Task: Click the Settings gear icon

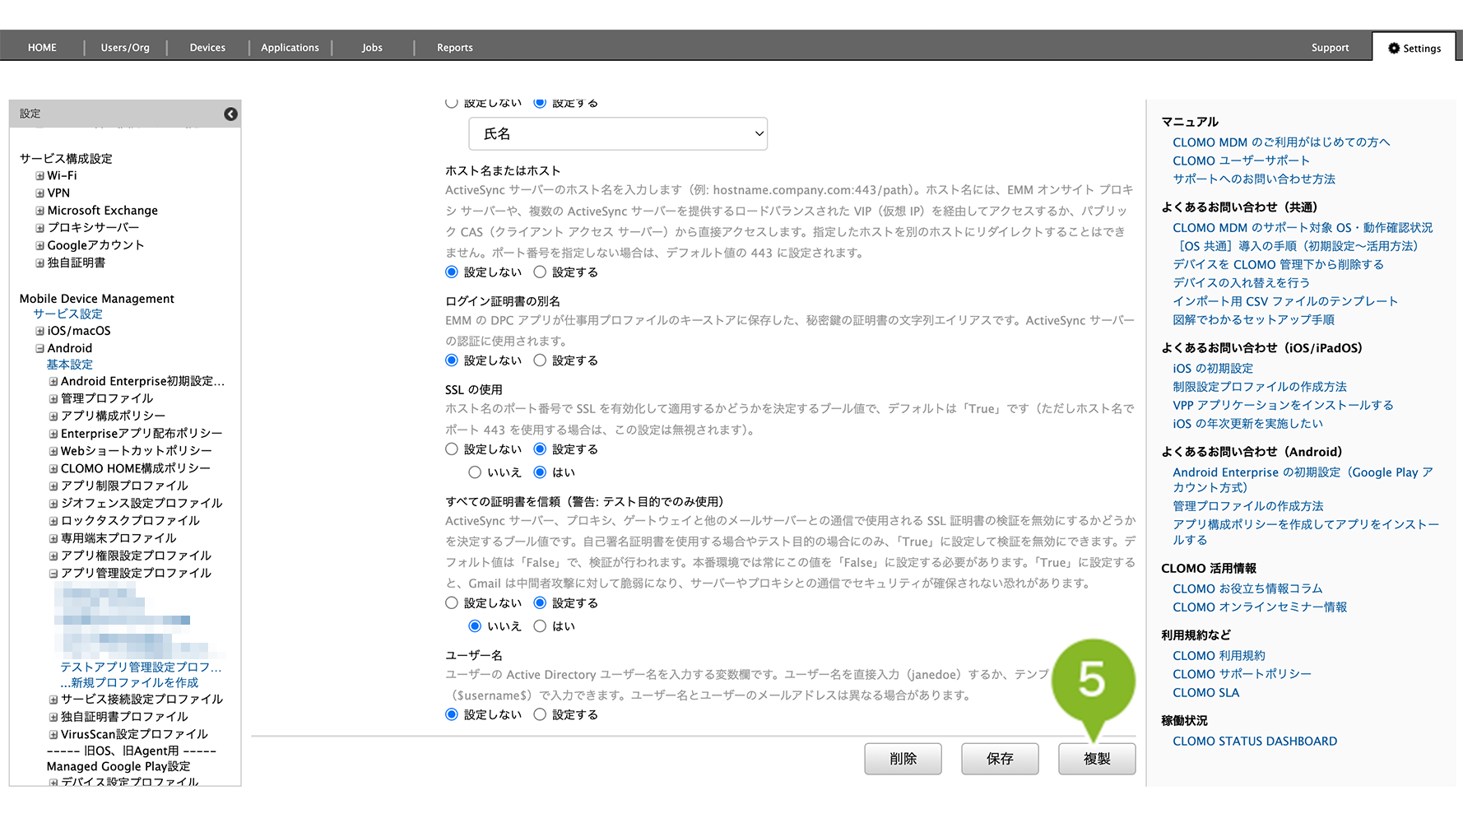Action: coord(1393,49)
